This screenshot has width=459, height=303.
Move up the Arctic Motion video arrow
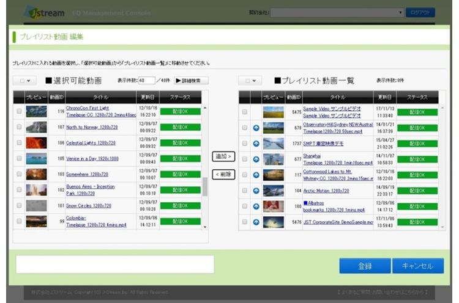[256, 191]
